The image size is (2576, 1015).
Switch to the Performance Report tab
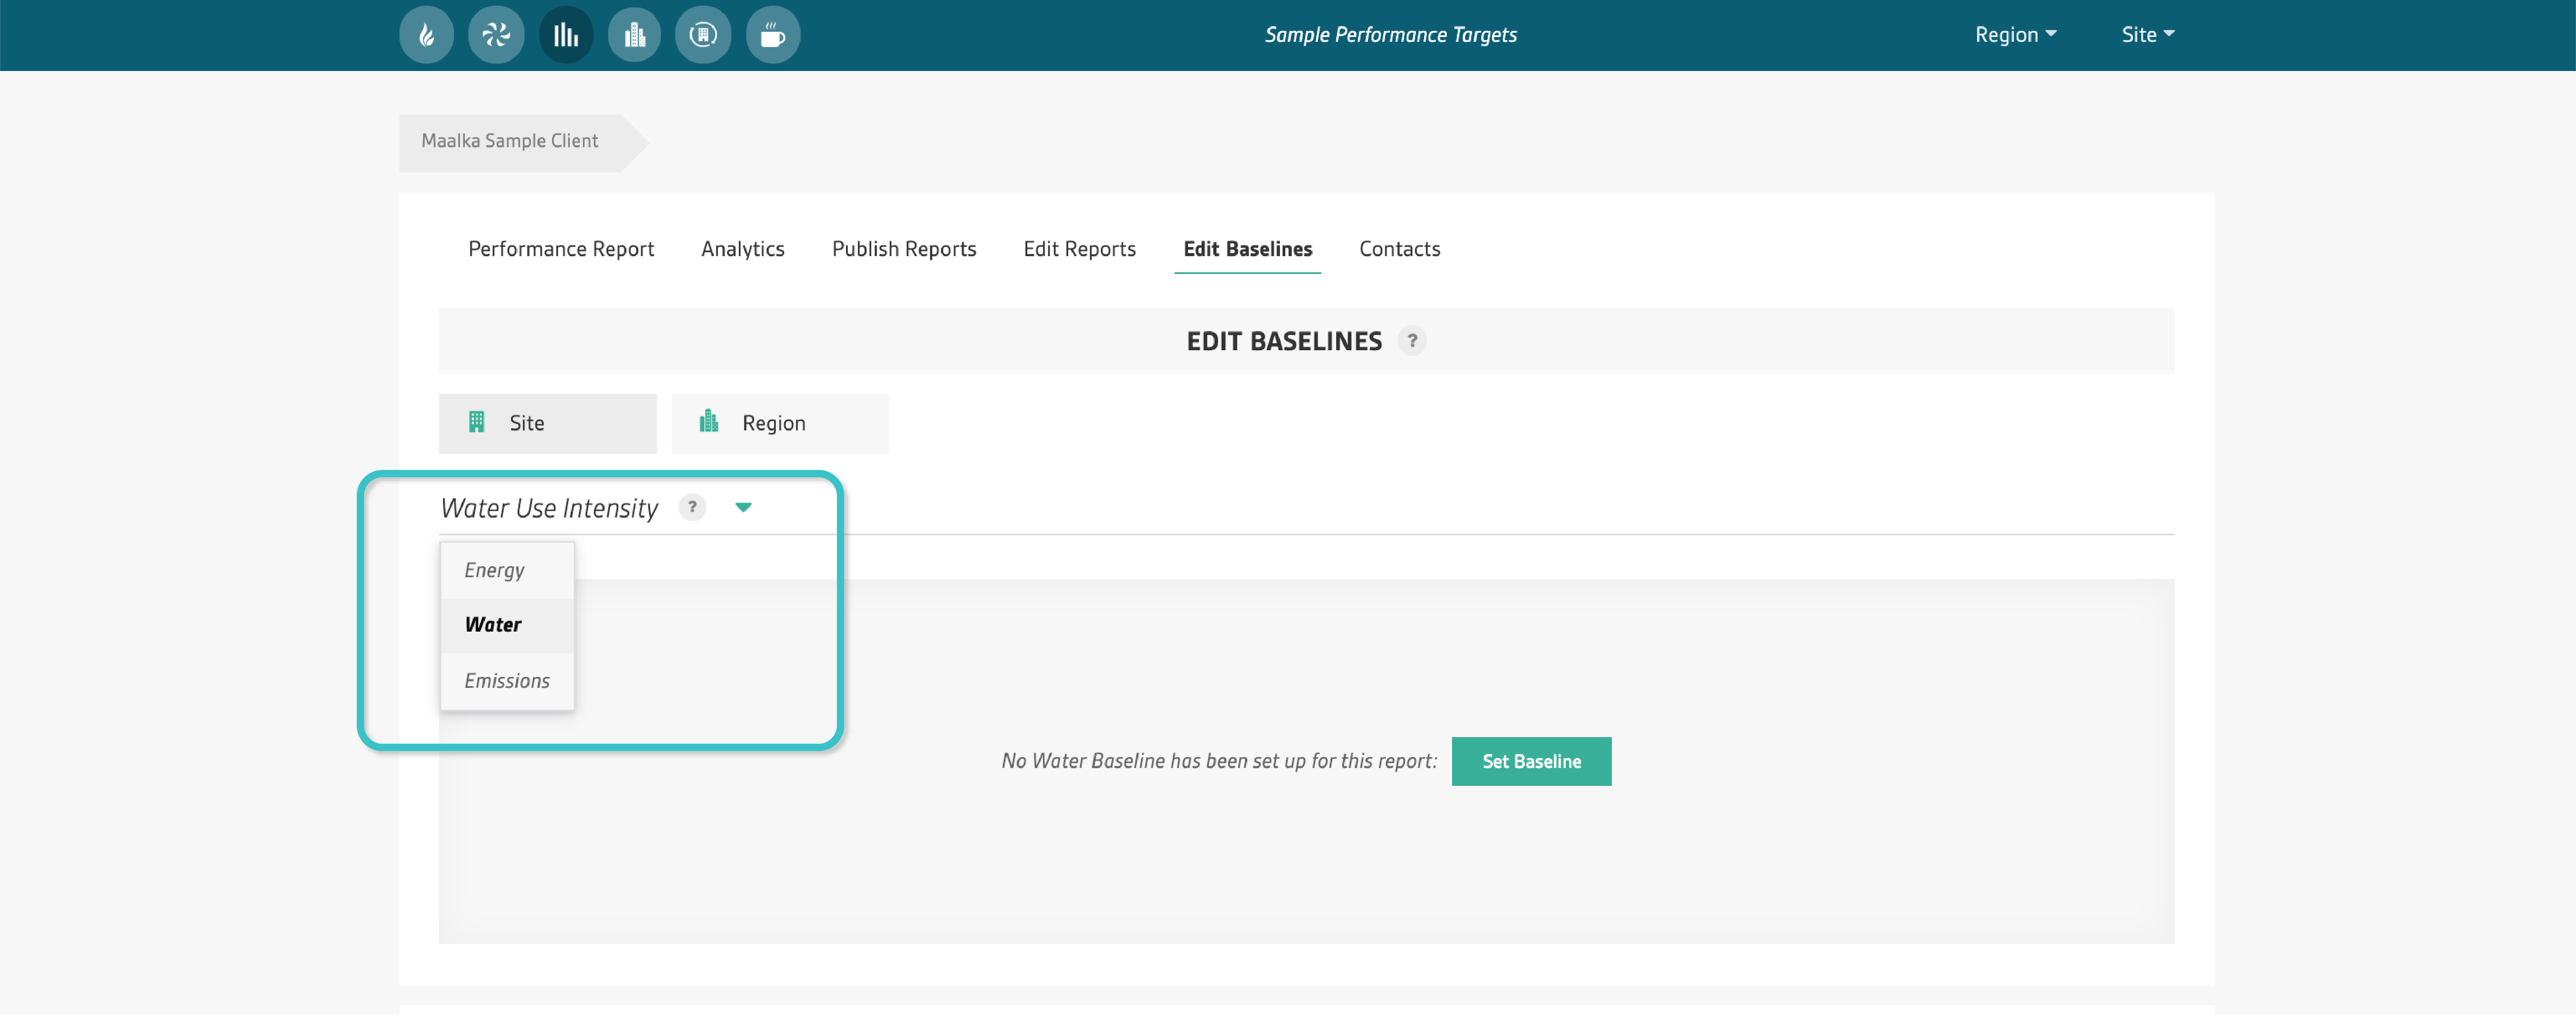(561, 249)
